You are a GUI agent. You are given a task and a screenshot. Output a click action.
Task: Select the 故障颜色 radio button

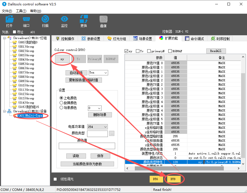pyautogui.click(x=61, y=103)
